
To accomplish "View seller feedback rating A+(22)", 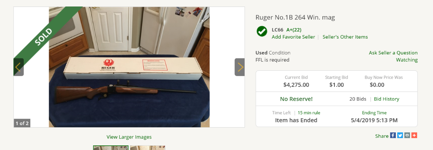I will pos(294,30).
